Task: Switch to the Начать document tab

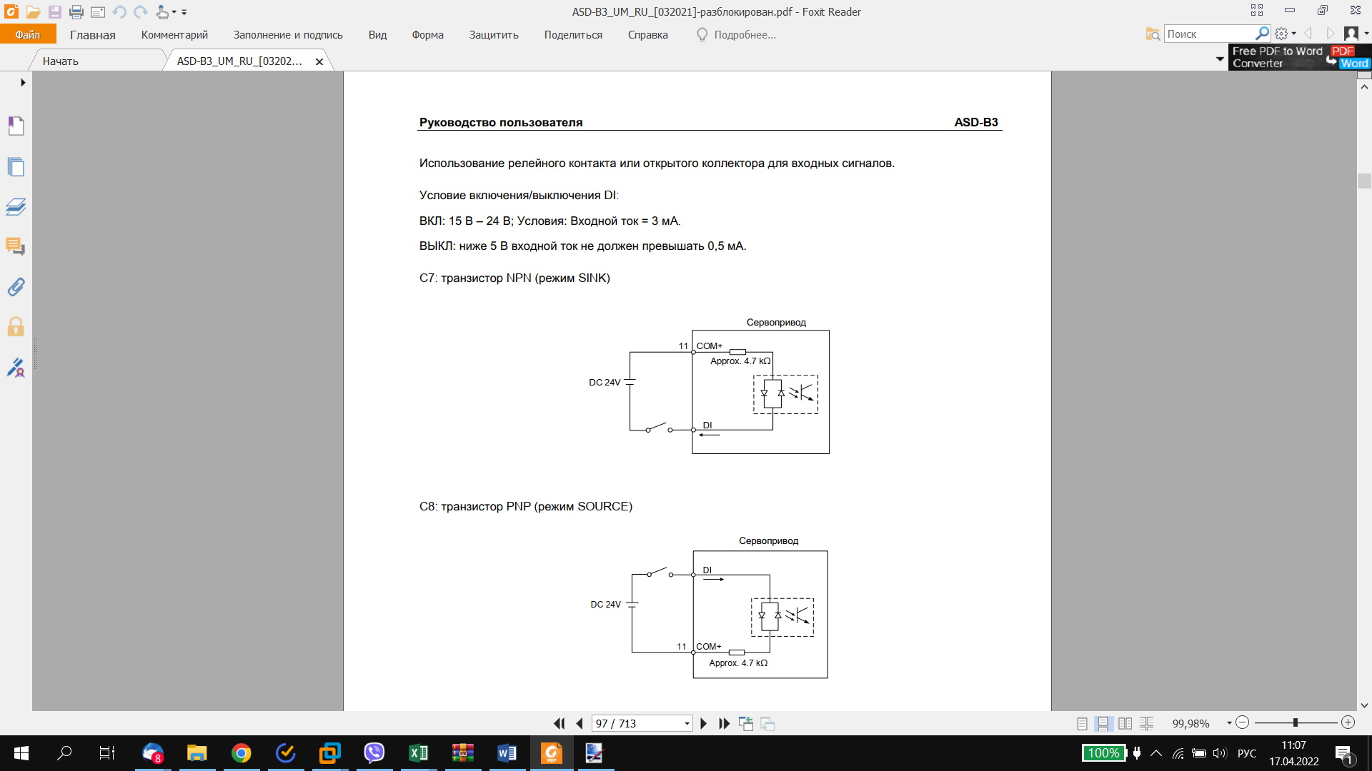Action: coord(61,61)
